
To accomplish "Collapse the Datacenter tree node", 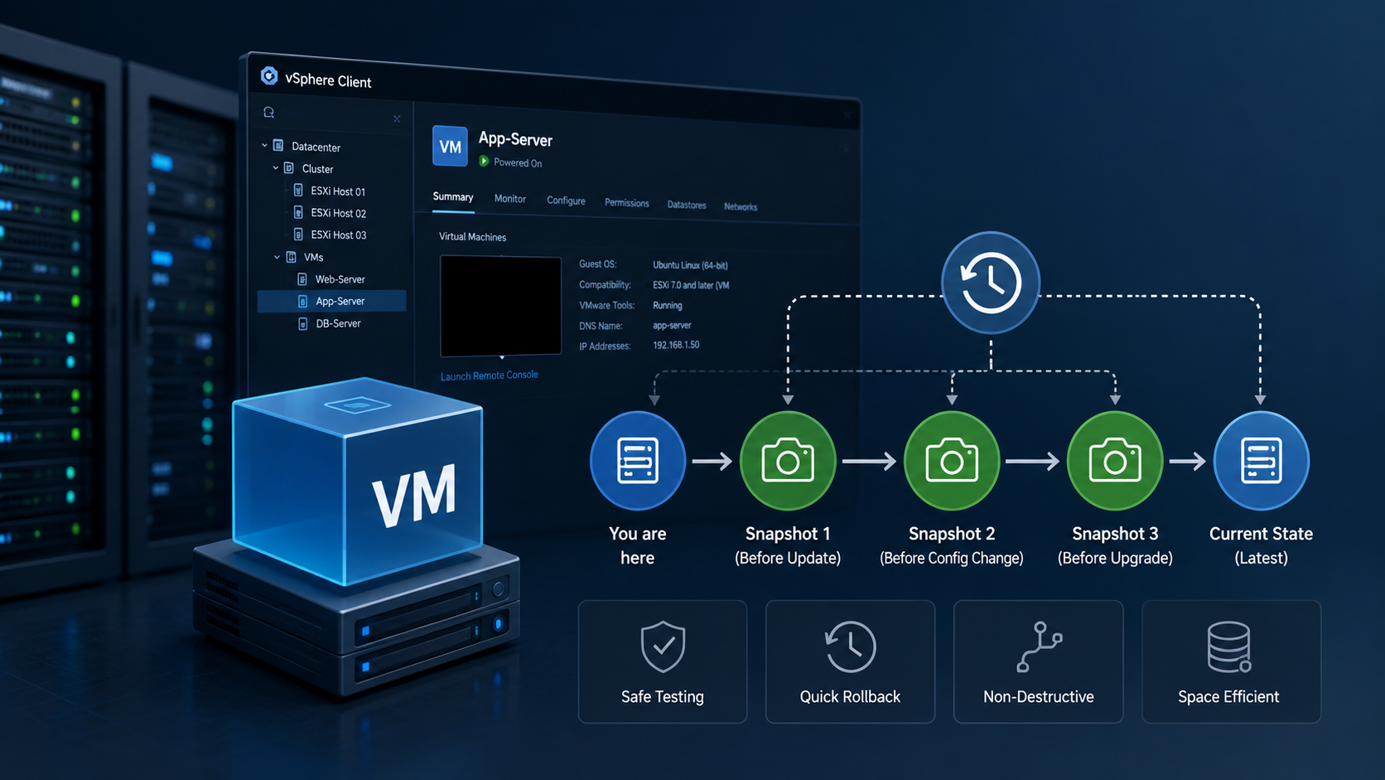I will [x=264, y=145].
